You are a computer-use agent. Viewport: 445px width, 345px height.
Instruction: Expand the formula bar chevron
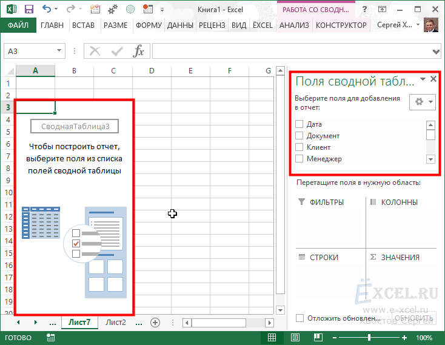pos(436,52)
